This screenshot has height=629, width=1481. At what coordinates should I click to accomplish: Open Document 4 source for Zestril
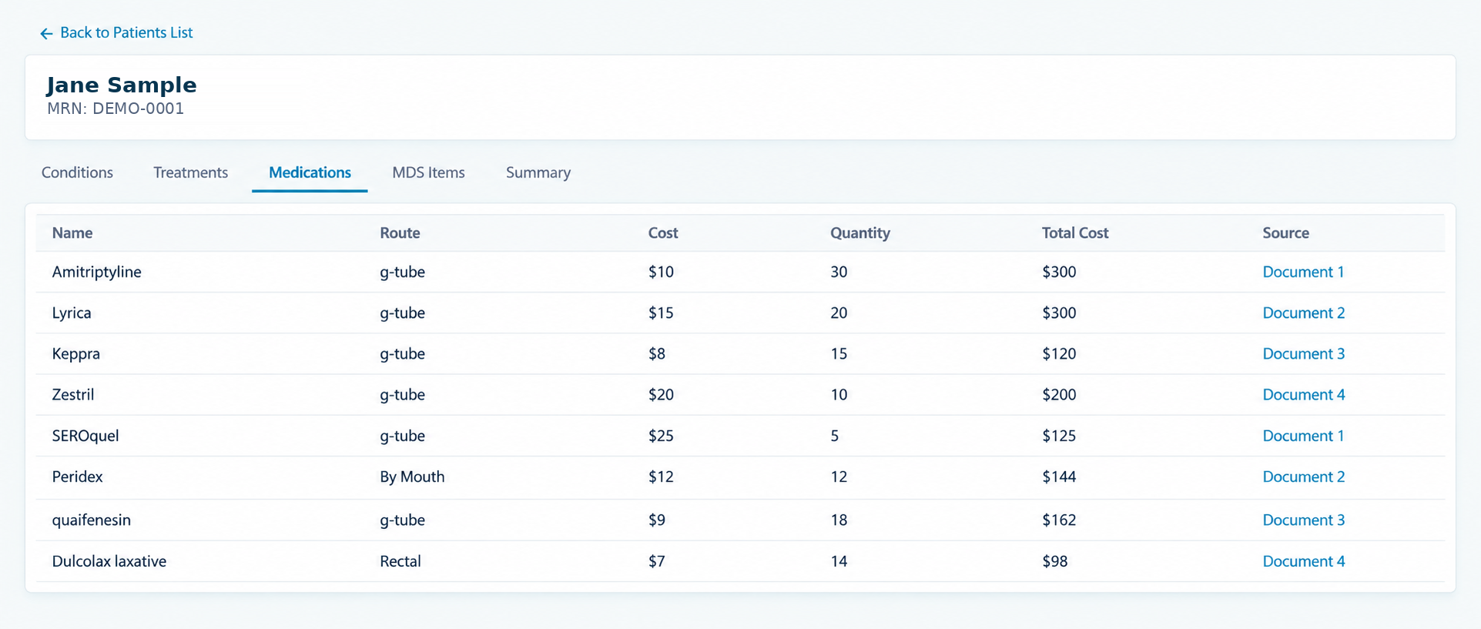coord(1304,394)
